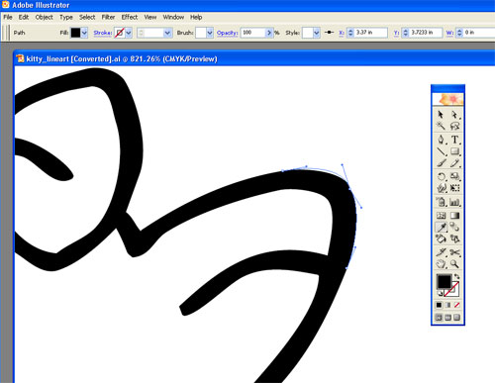Viewport: 495px width, 383px height.
Task: Select the Rectangle tool
Action: click(454, 151)
